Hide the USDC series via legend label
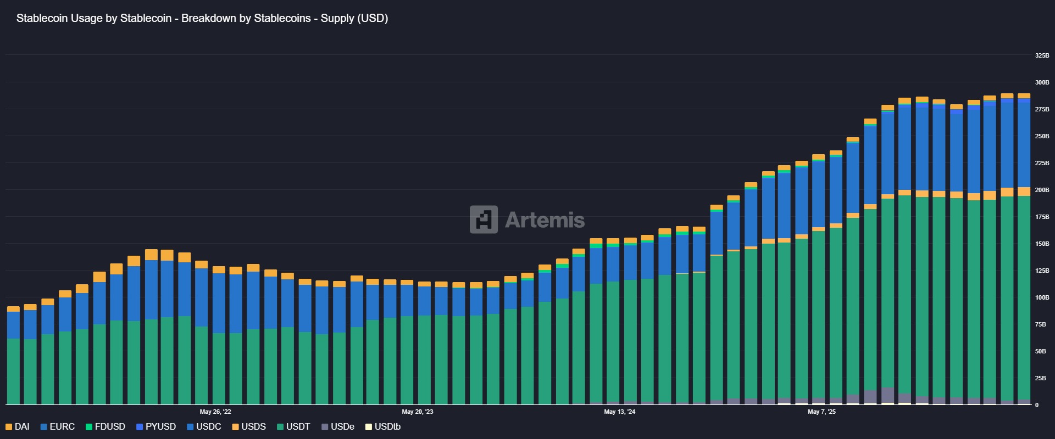The image size is (1055, 439). click(x=209, y=427)
